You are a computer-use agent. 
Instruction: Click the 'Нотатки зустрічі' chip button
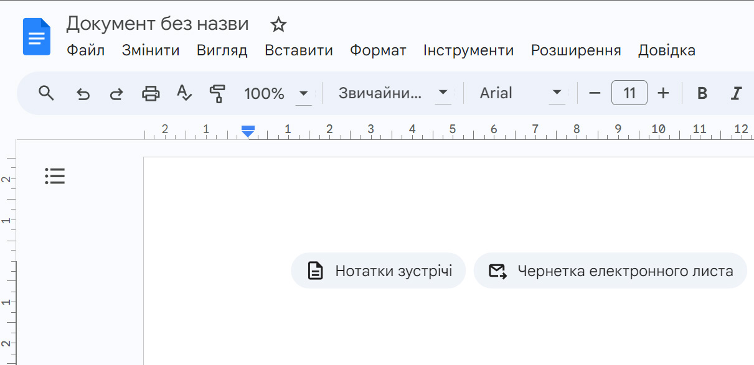(x=379, y=271)
